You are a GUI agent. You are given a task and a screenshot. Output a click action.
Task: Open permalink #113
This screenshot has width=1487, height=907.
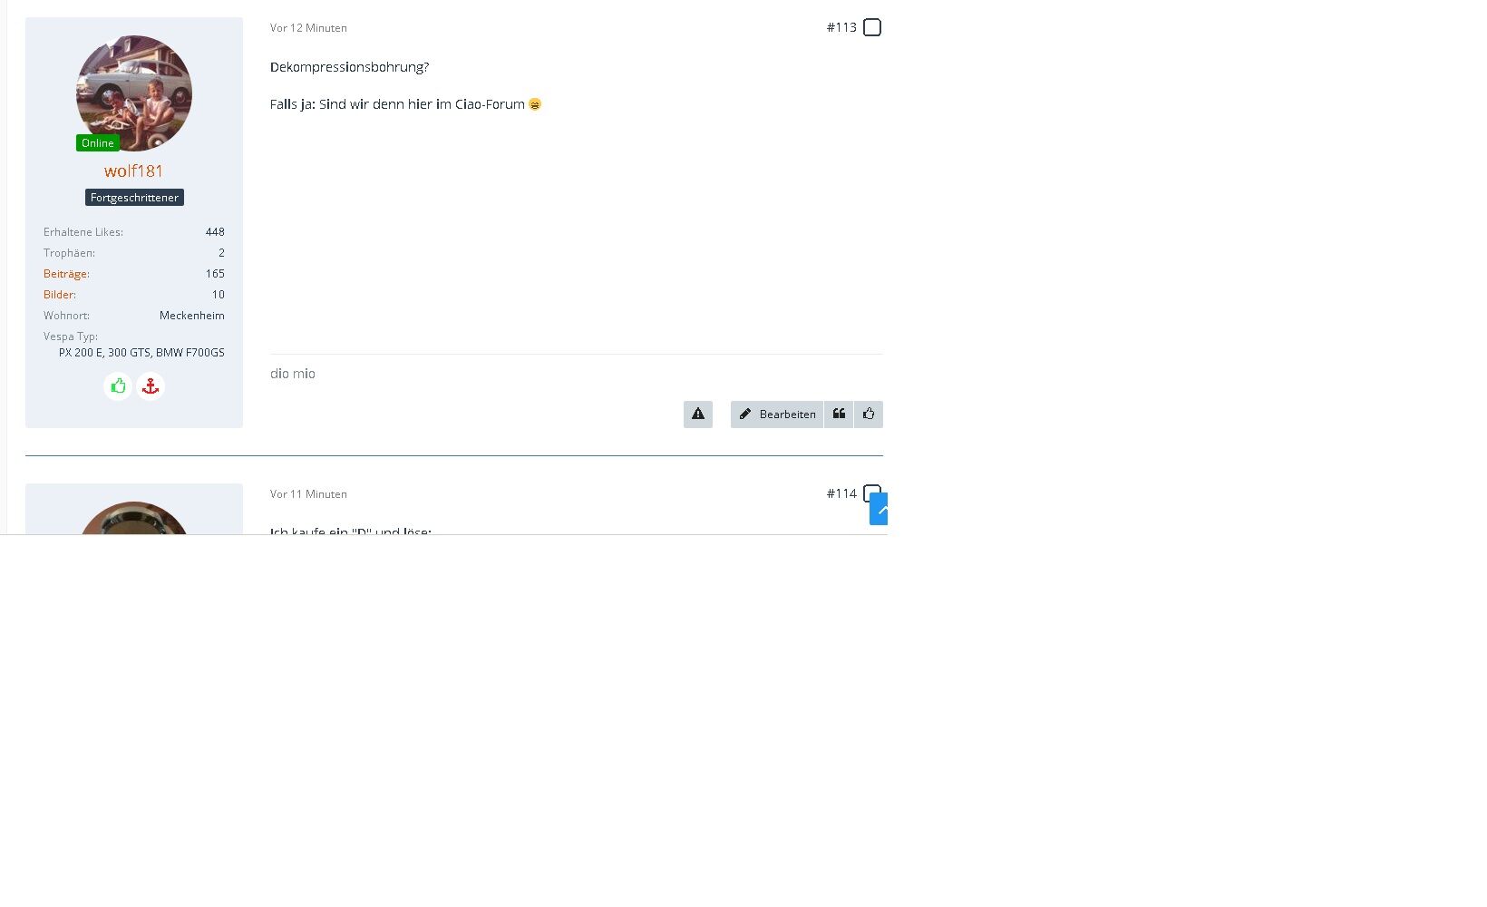pyautogui.click(x=841, y=27)
